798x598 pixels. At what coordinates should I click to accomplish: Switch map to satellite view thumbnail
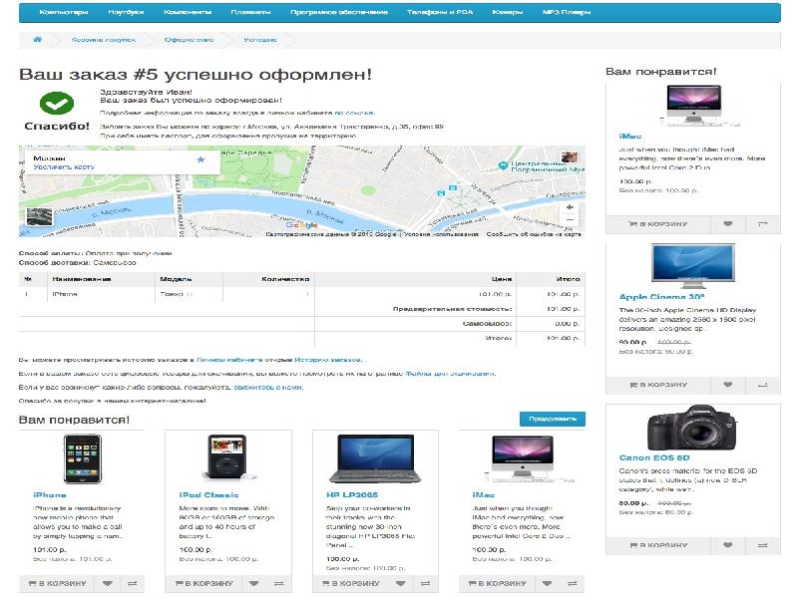pyautogui.click(x=39, y=216)
